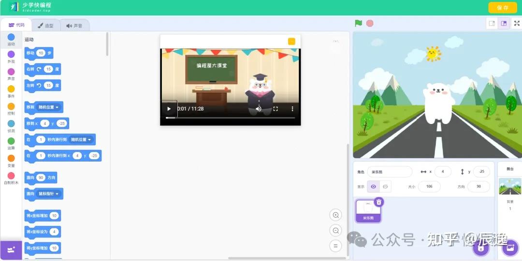
Task: Open the 滑行到 随机位置 dropdown
Action: 81,139
